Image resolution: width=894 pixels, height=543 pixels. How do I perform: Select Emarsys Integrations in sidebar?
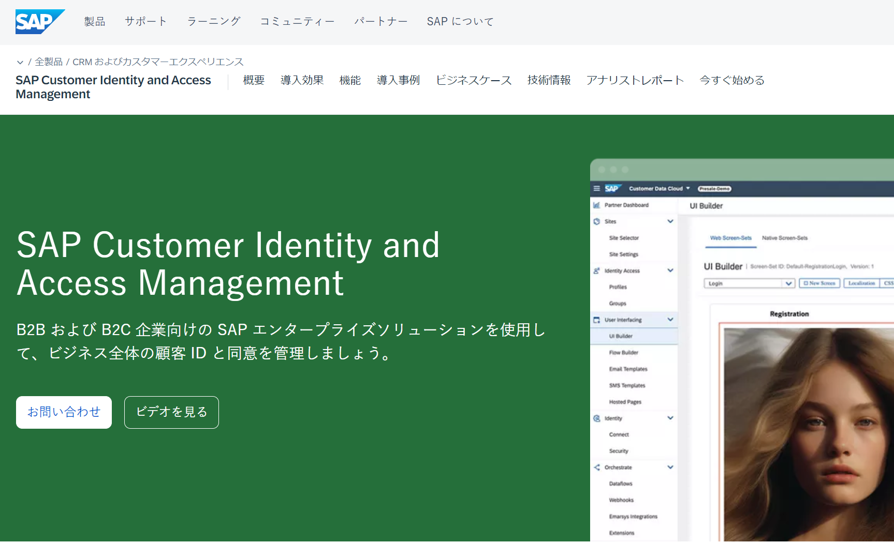click(633, 517)
